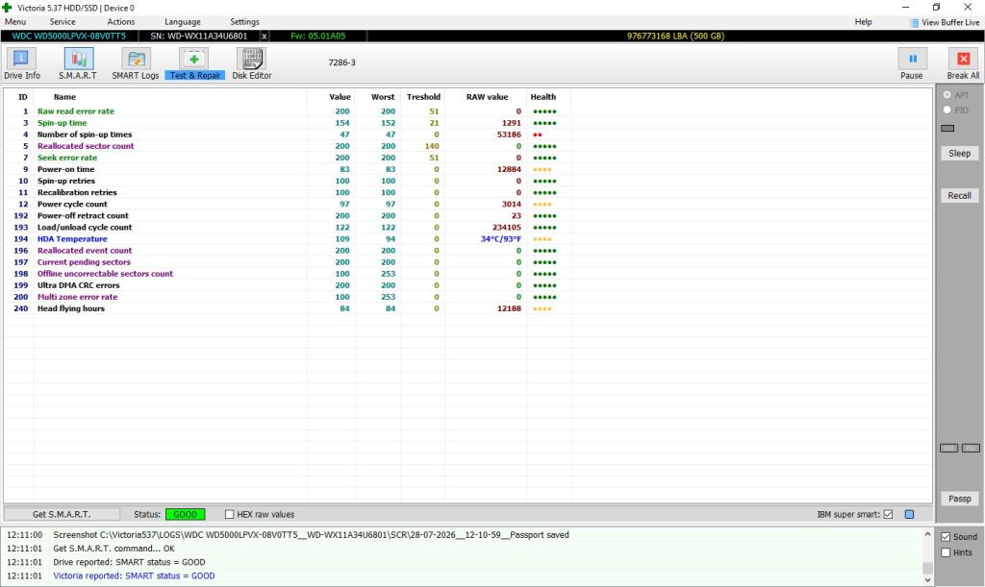The width and height of the screenshot is (985, 587).
Task: Pause the current operation
Action: click(x=912, y=64)
